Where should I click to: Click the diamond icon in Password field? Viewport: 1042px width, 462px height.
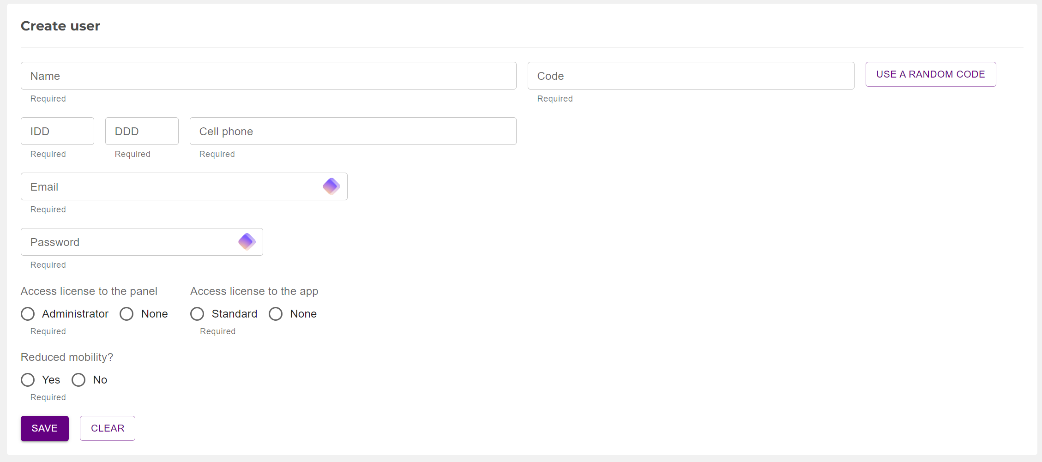[247, 242]
